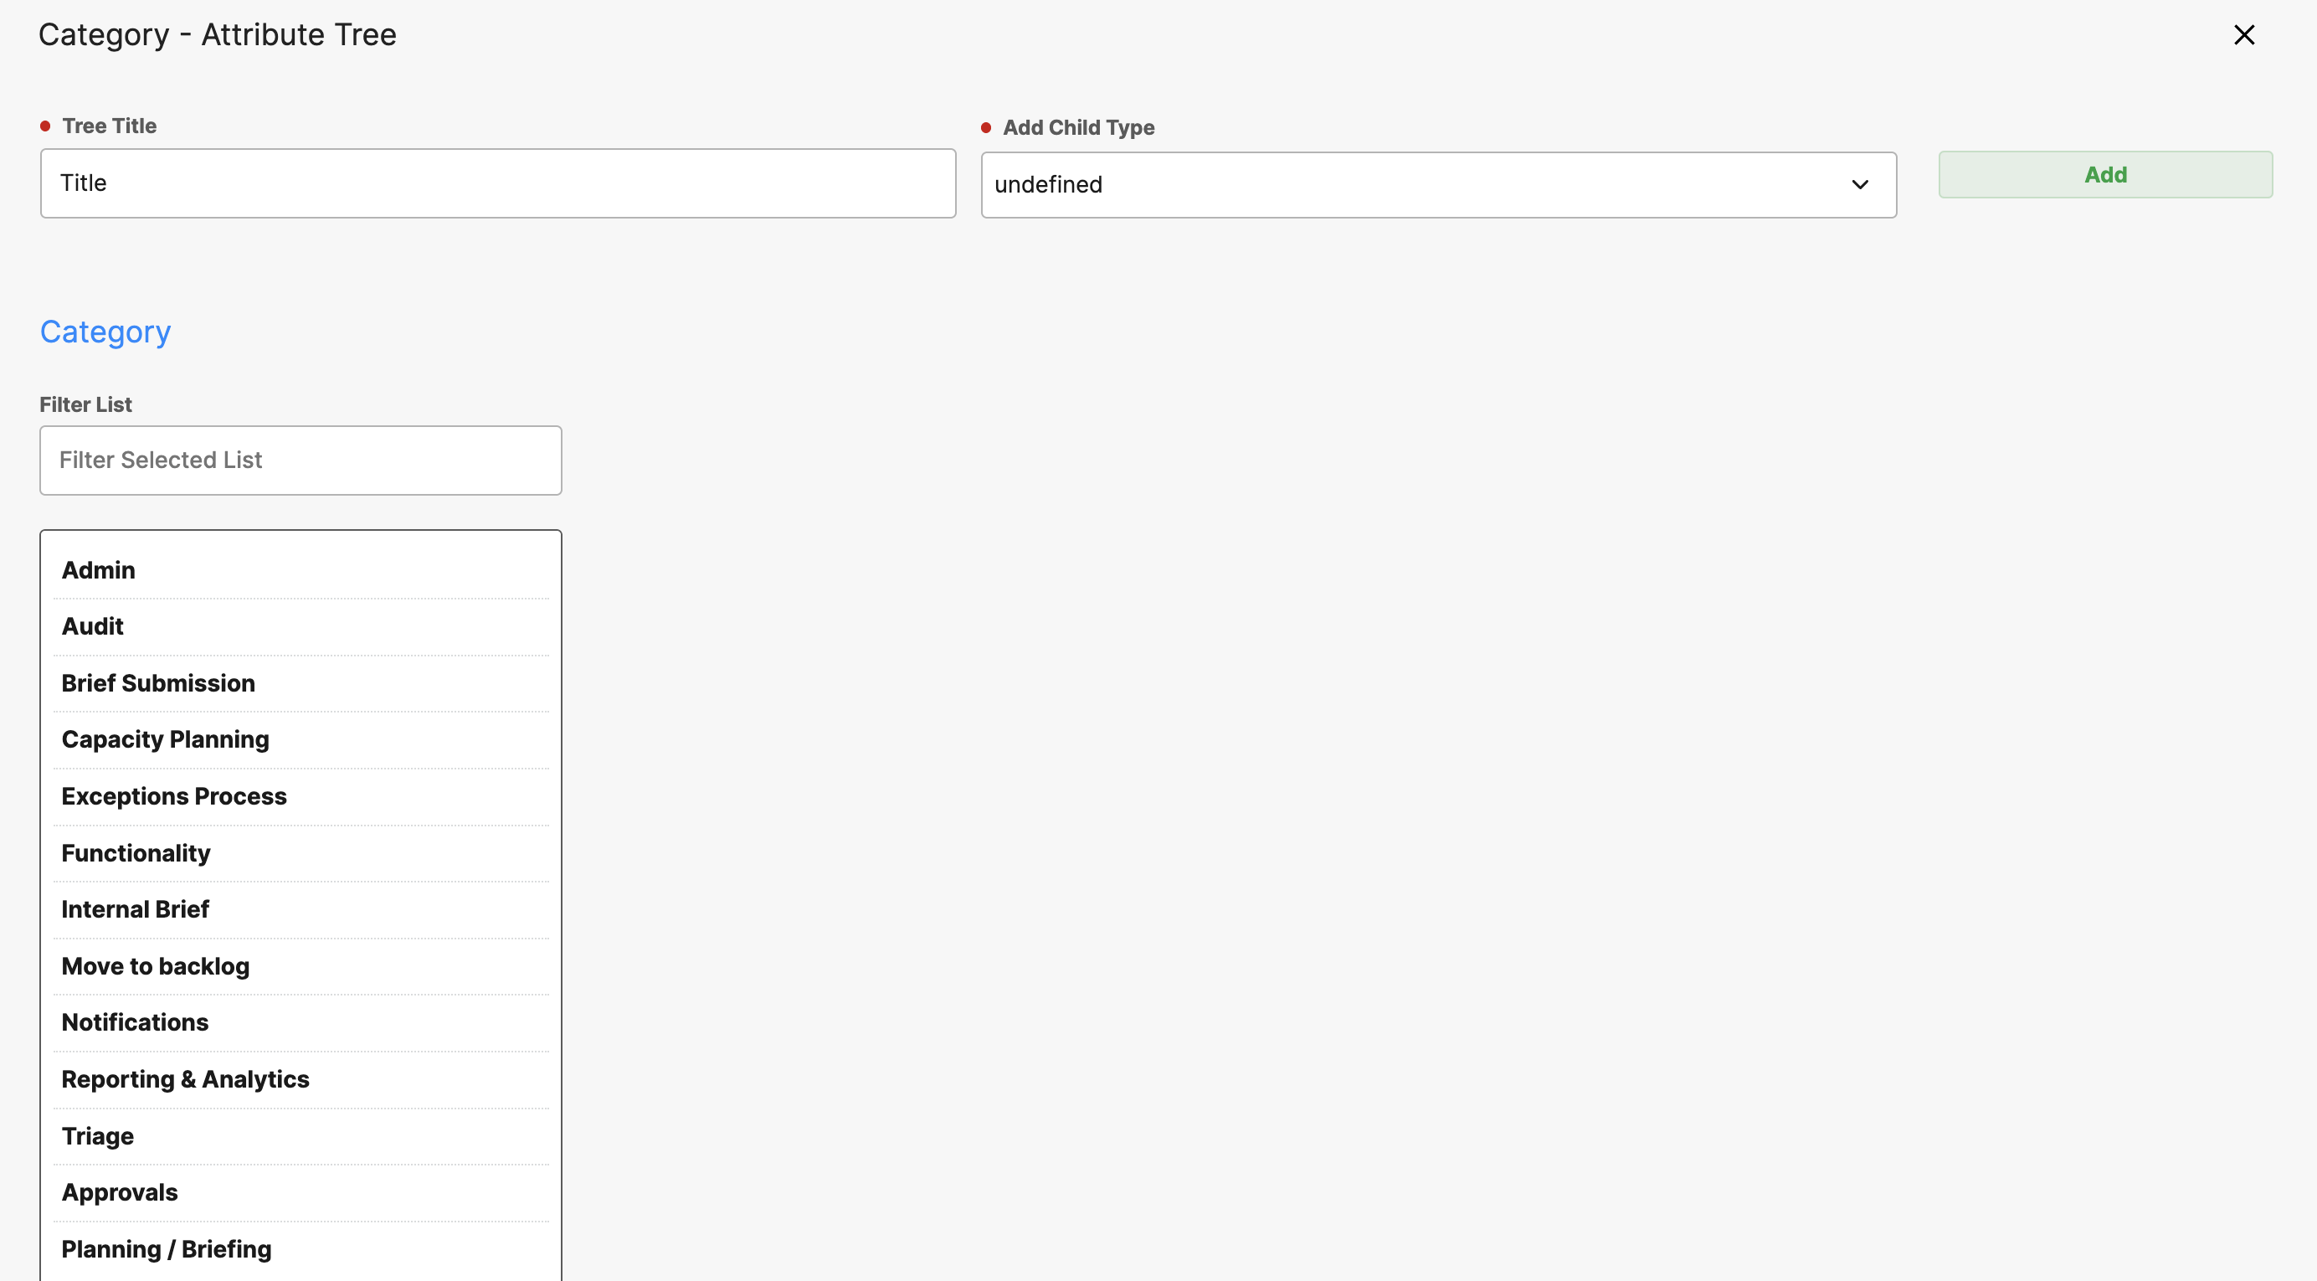2317x1281 pixels.
Task: Pick Planning / Briefing category
Action: click(x=167, y=1249)
